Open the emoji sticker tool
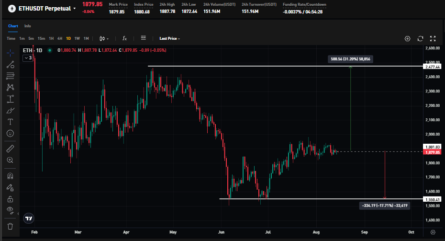Image resolution: width=445 pixels, height=241 pixels. coord(10,133)
